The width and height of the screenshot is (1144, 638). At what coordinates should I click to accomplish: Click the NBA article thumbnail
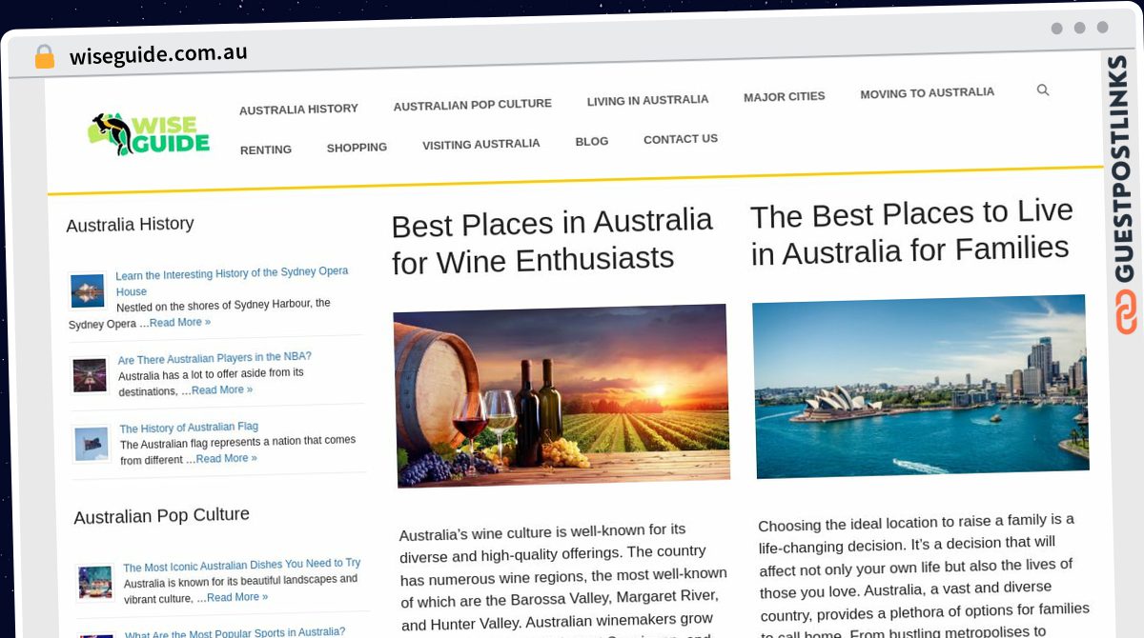91,375
